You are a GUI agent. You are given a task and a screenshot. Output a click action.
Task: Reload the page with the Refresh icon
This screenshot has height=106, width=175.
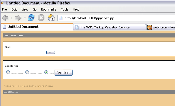[x=31, y=18]
